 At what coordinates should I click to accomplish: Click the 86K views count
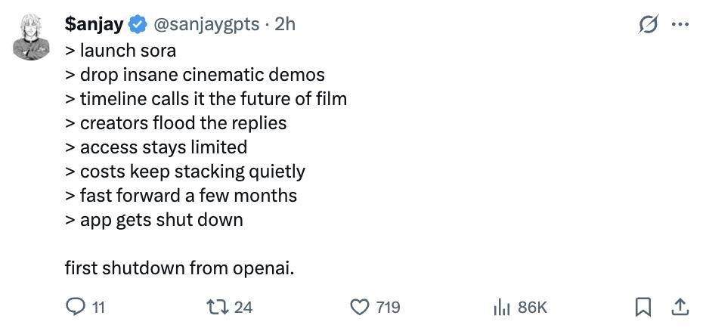point(532,307)
